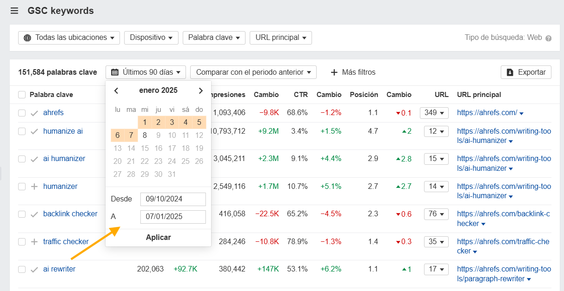The height and width of the screenshot is (291, 564).
Task: Click Aplicar in the date picker
Action: click(159, 238)
